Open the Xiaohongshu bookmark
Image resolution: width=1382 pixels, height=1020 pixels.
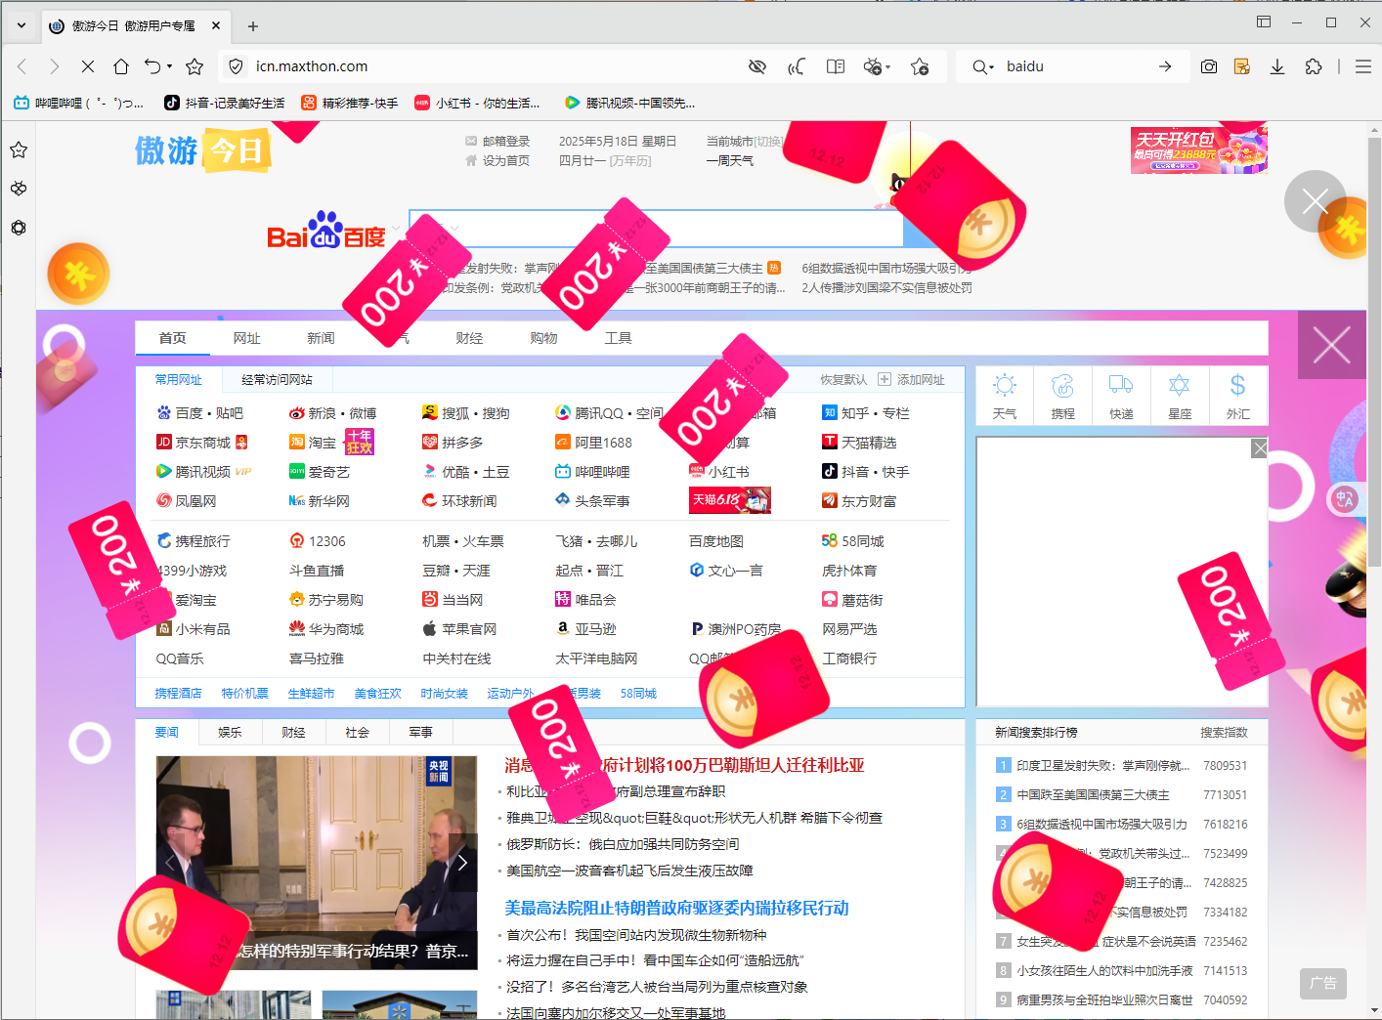coord(477,103)
